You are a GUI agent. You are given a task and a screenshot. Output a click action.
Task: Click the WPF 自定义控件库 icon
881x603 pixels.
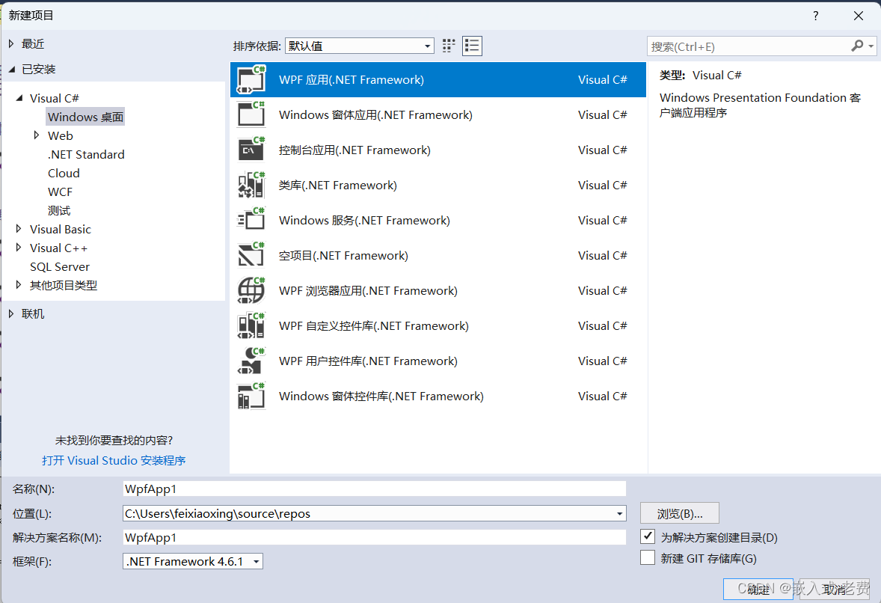click(251, 326)
